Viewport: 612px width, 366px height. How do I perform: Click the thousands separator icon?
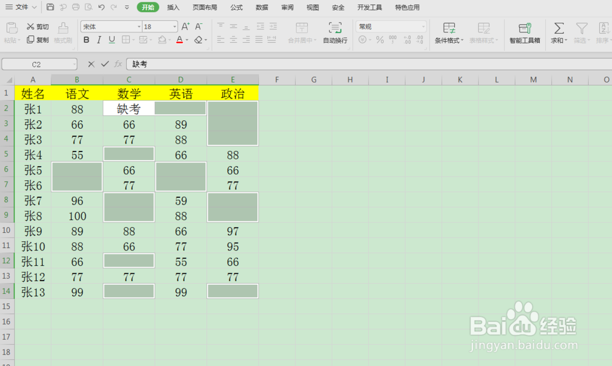tap(393, 40)
